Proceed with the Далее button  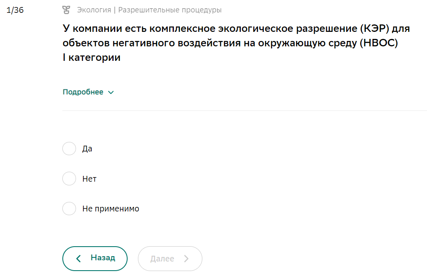pyautogui.click(x=170, y=259)
